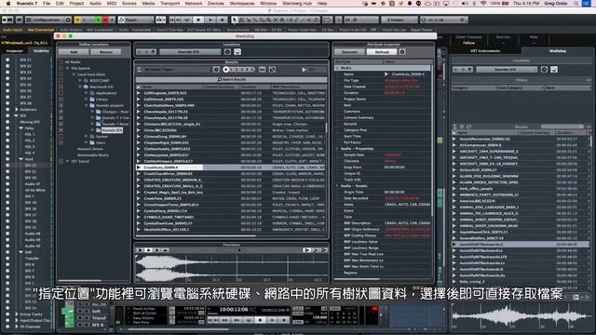The image size is (596, 335).
Task: Click the red Write automation button
Action: [105, 20]
